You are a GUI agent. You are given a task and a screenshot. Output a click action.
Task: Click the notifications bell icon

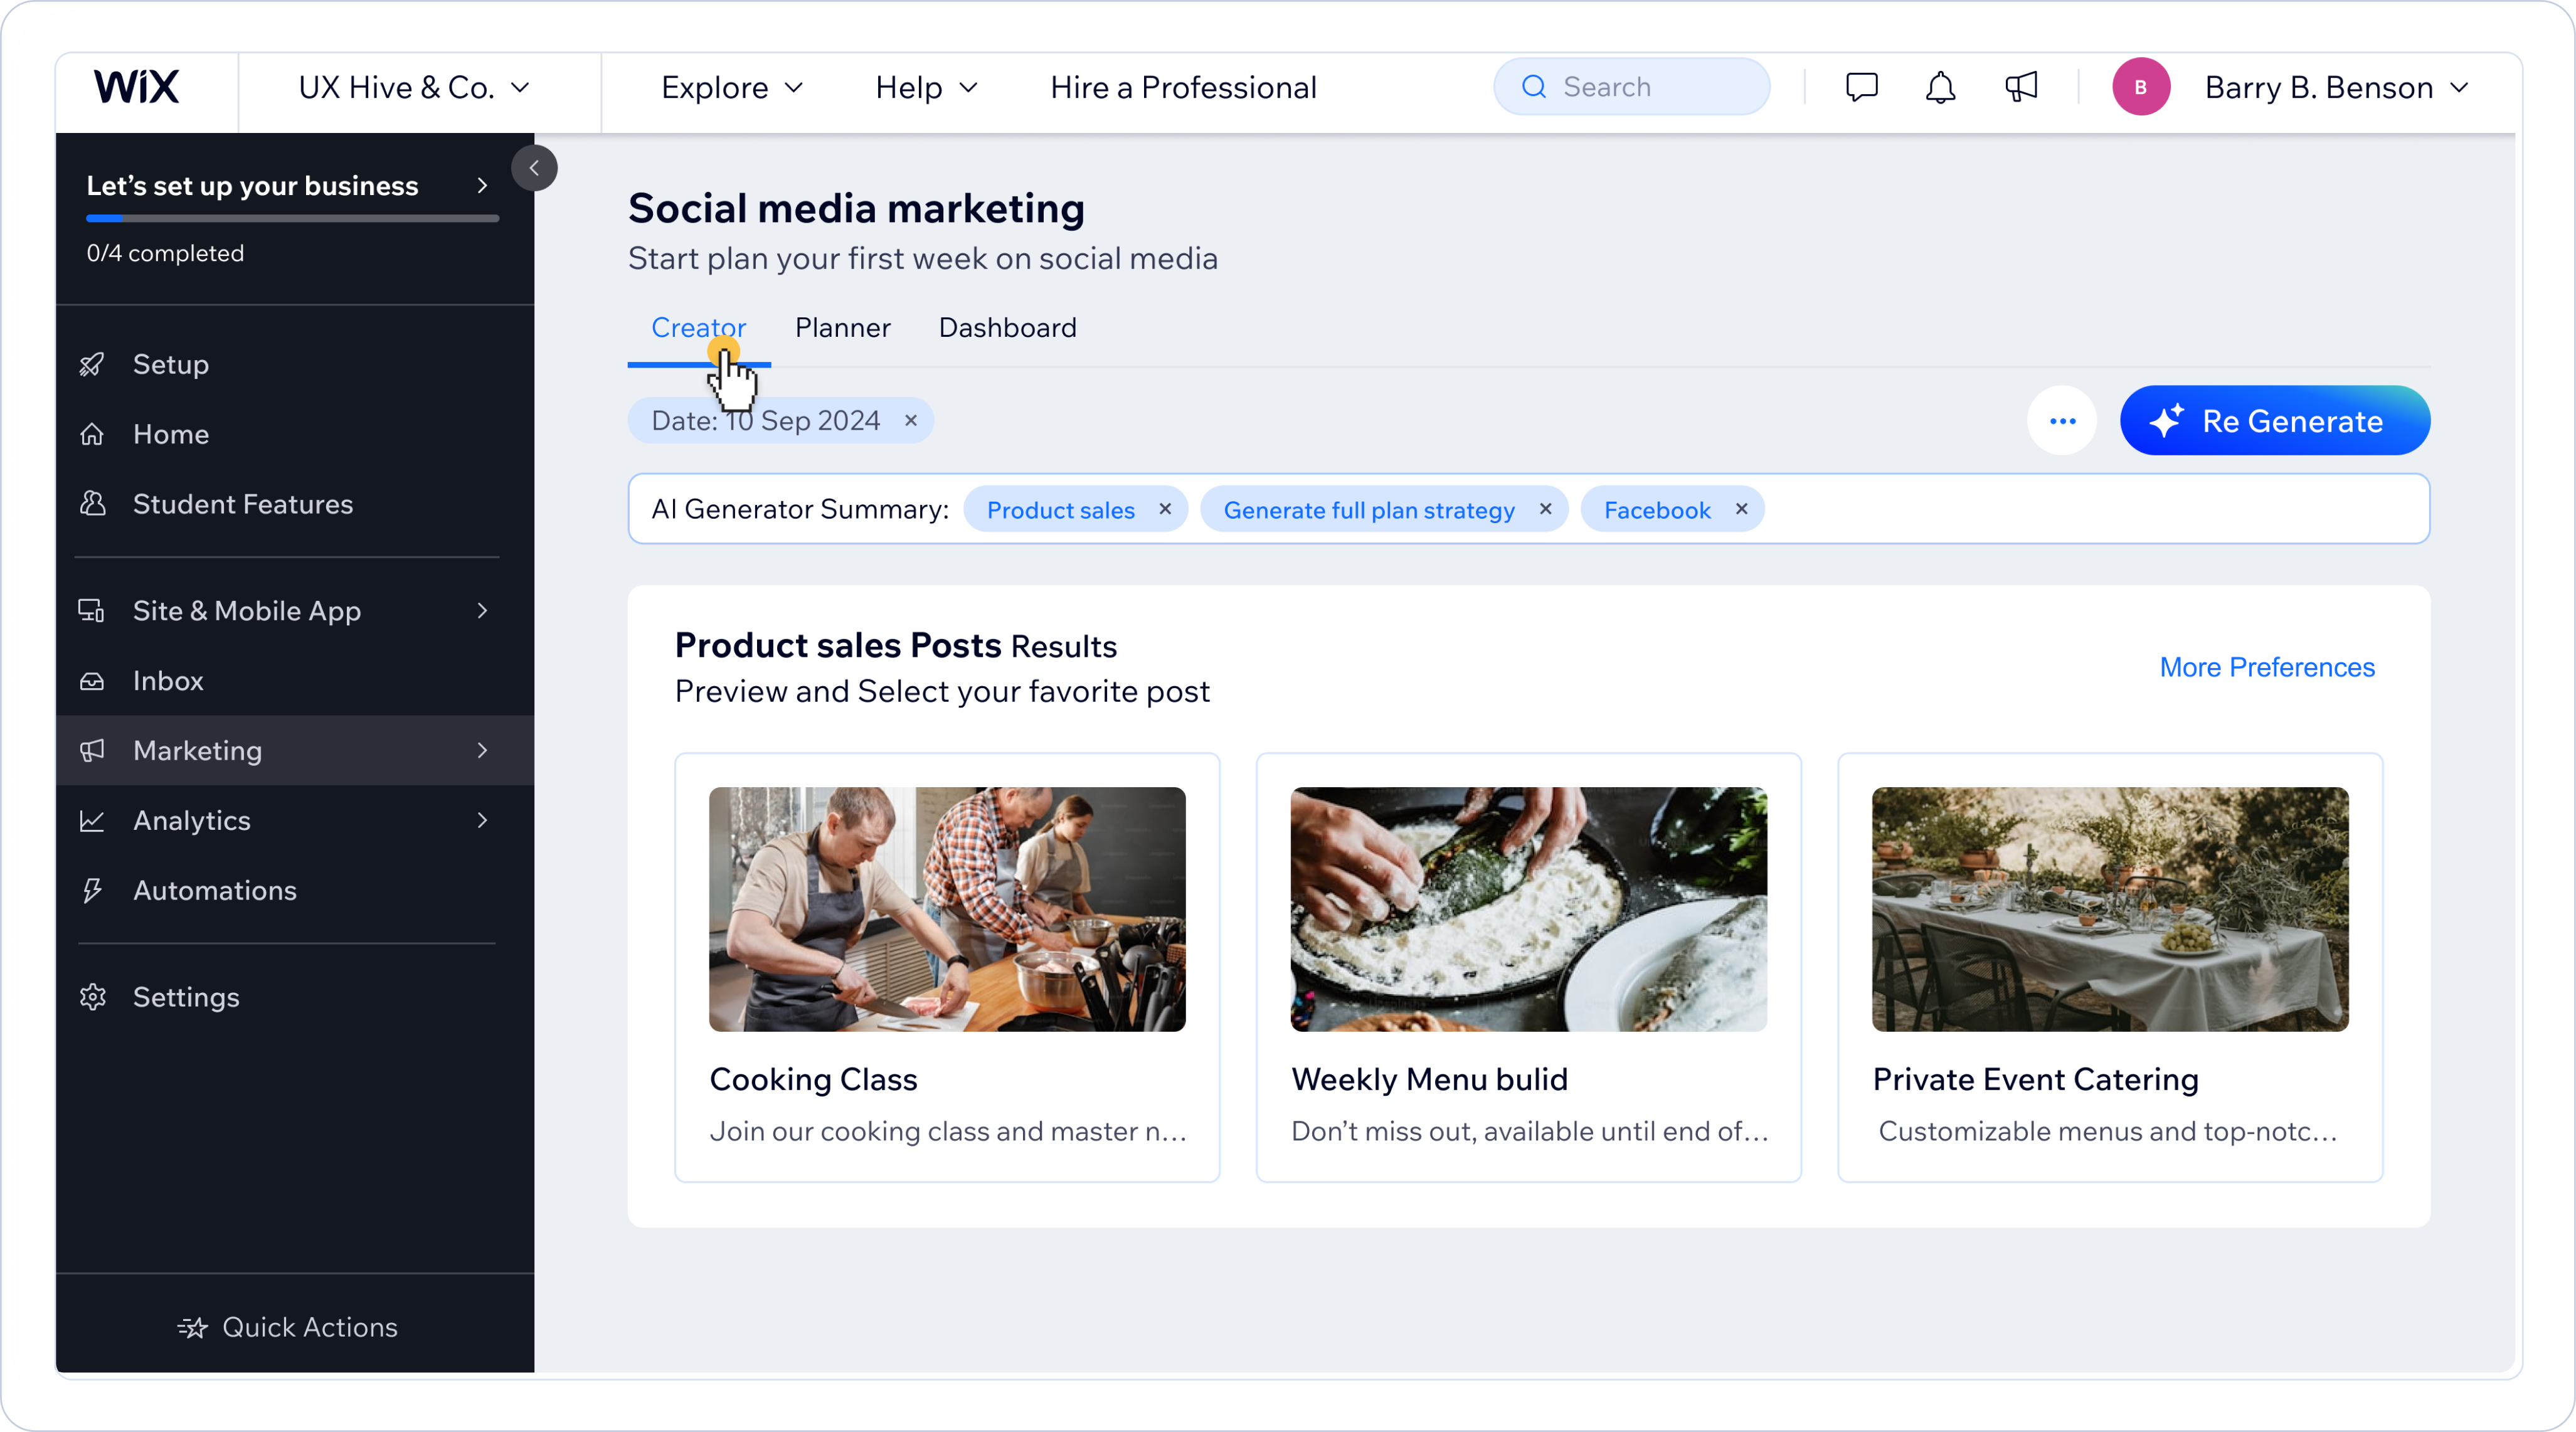[1940, 88]
